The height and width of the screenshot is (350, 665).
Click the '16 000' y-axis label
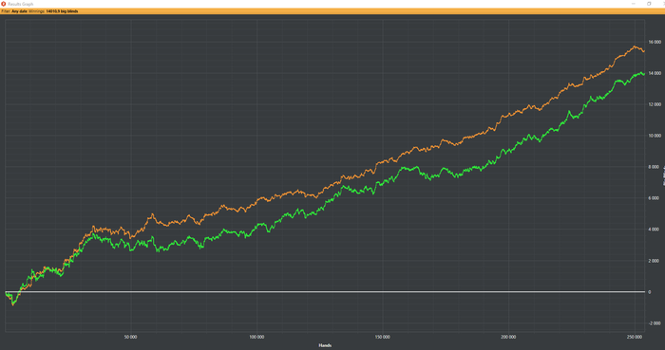(x=655, y=42)
